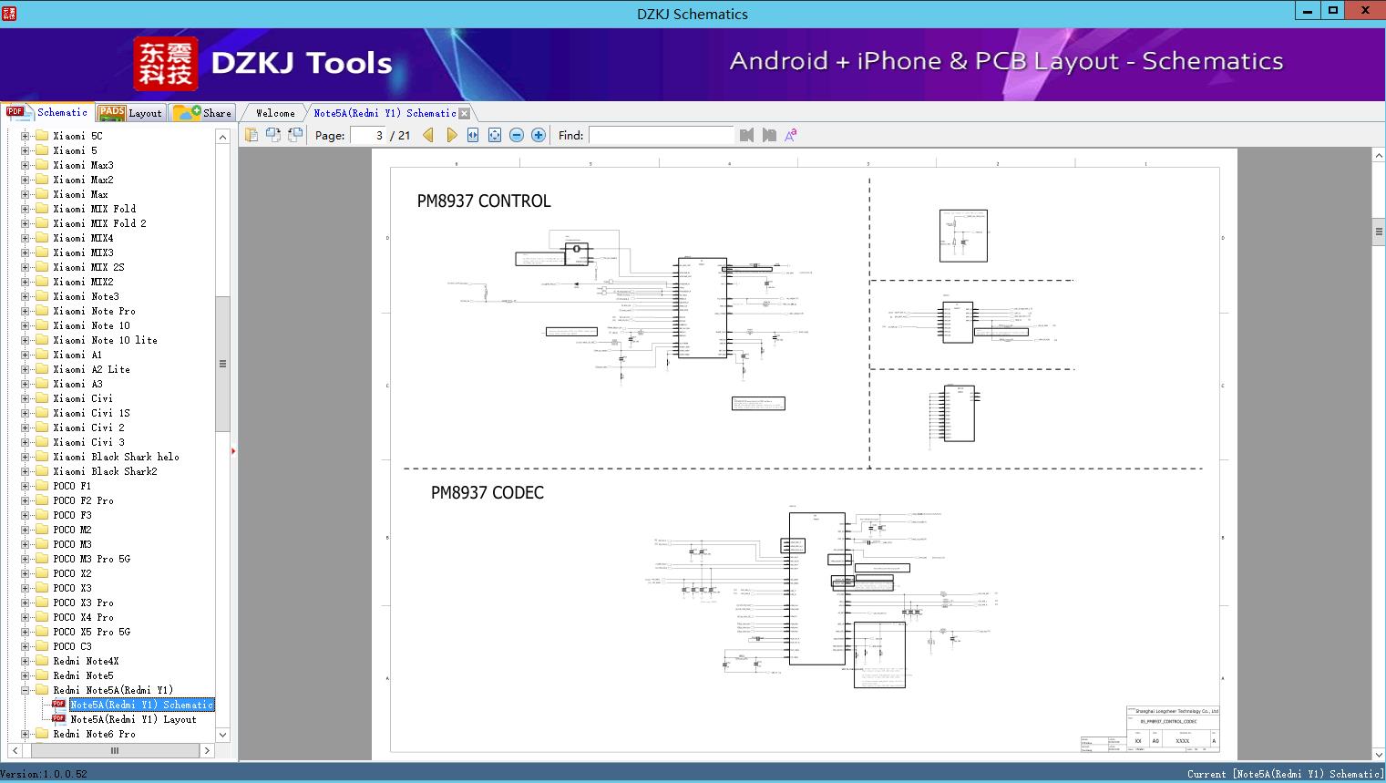
Task: Find next match icon
Action: coord(769,135)
